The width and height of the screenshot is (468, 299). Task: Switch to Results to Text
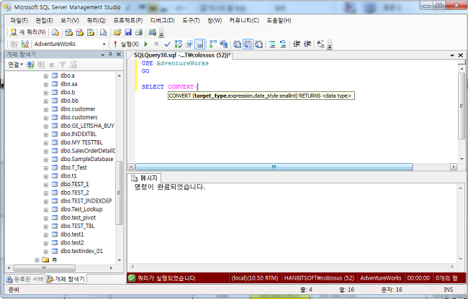tap(237, 44)
